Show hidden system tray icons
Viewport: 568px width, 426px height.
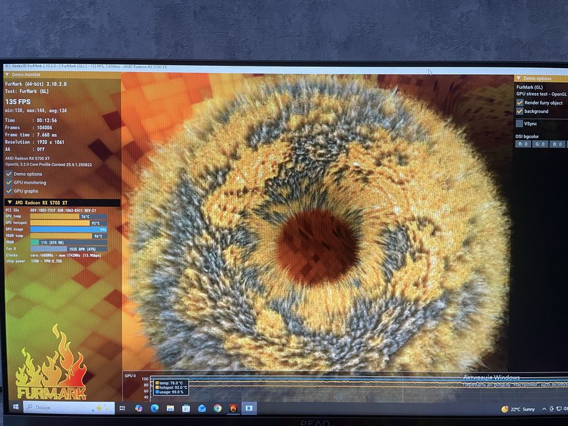coord(544,409)
